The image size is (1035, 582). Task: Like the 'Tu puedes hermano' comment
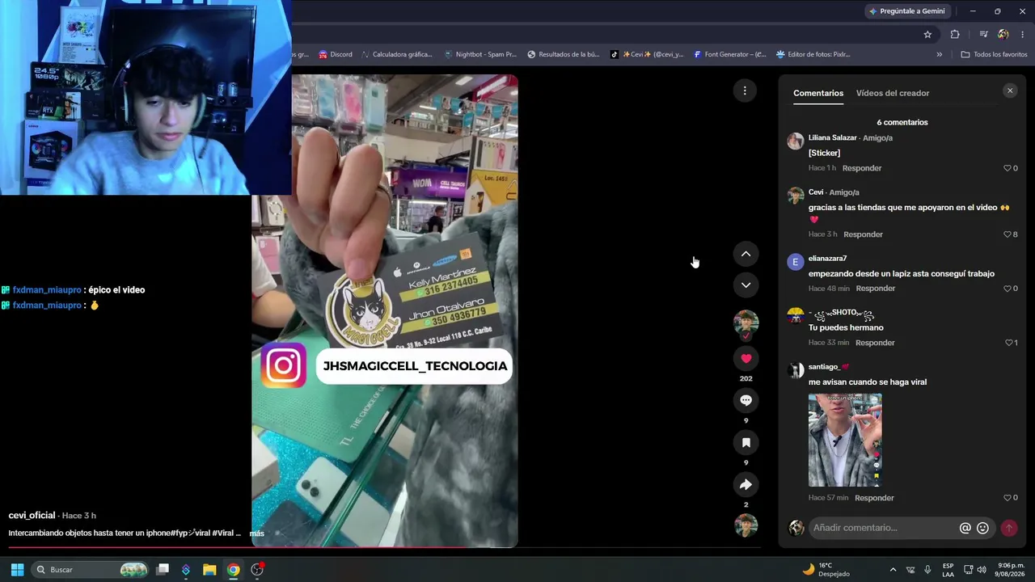1011,343
